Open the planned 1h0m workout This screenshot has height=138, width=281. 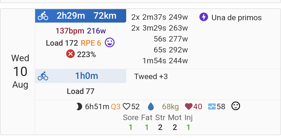click(81, 76)
